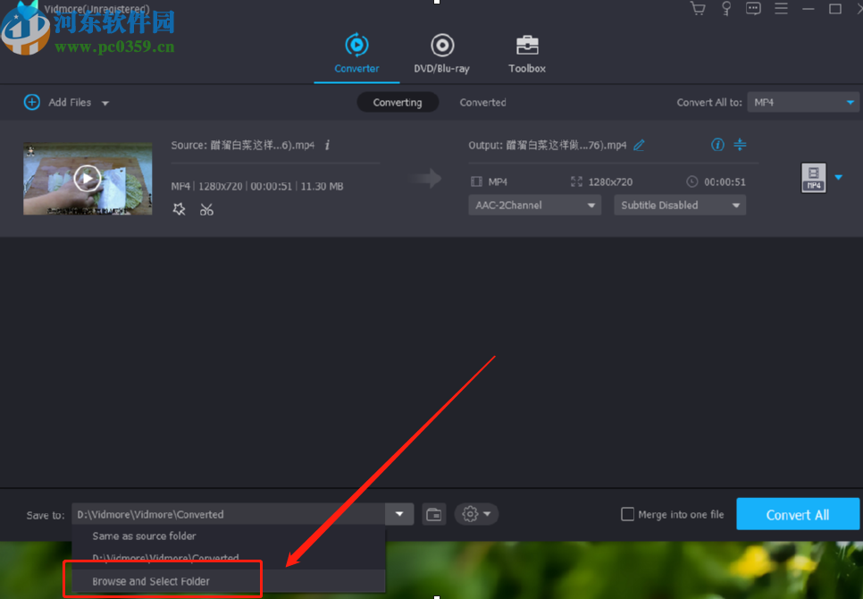The height and width of the screenshot is (599, 863).
Task: Open the Convert All to format dropdown
Action: coord(802,102)
